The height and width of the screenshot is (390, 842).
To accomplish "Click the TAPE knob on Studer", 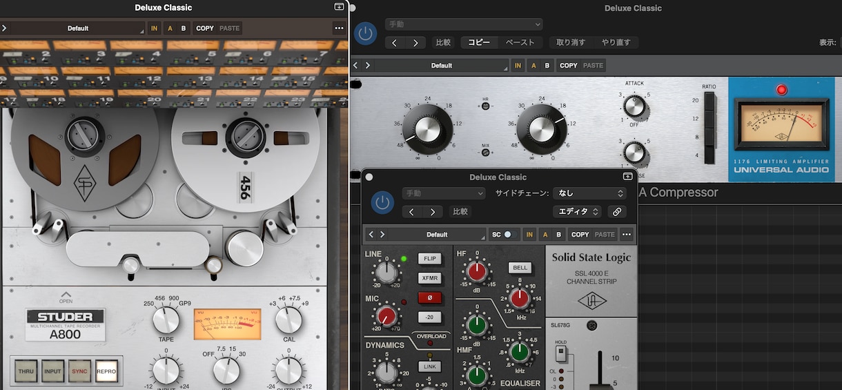I will [x=166, y=320].
